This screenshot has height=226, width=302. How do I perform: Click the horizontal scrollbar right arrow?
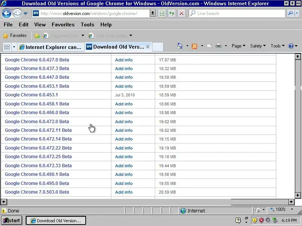tap(291, 202)
